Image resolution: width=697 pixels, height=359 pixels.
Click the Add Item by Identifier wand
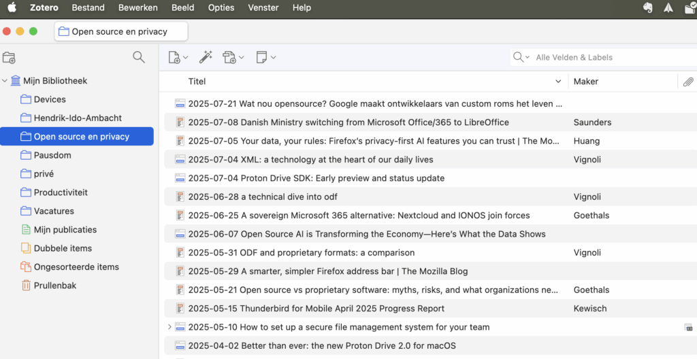click(206, 57)
